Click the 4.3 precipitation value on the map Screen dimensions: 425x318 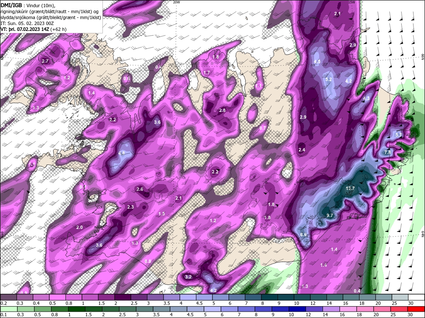coord(366,98)
